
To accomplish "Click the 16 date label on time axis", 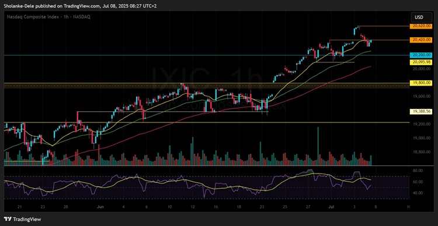I will pos(216,207).
